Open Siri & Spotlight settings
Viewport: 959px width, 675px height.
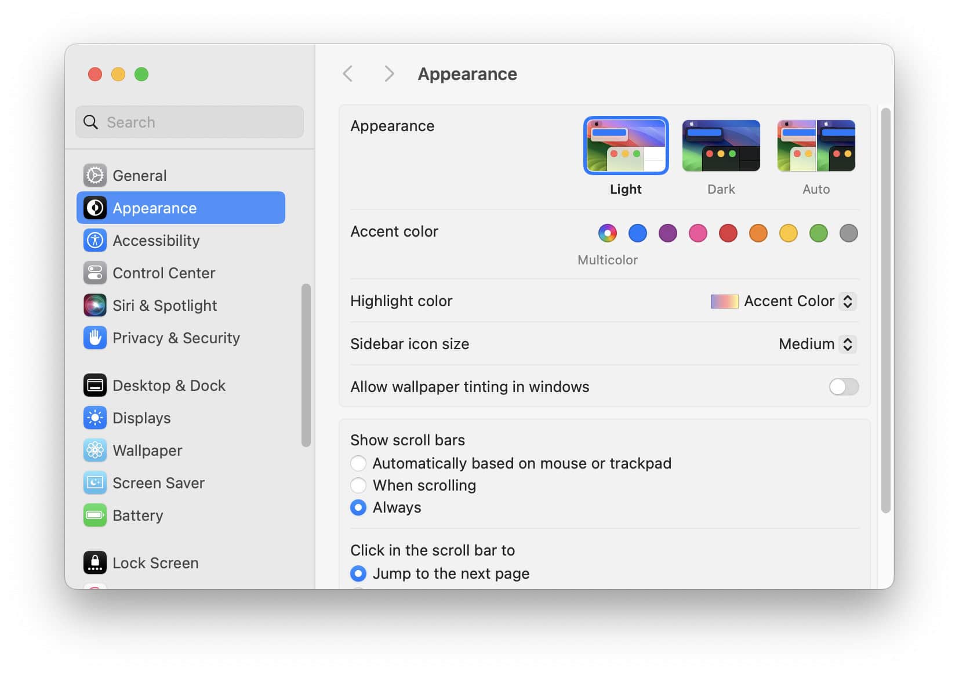(x=95, y=305)
